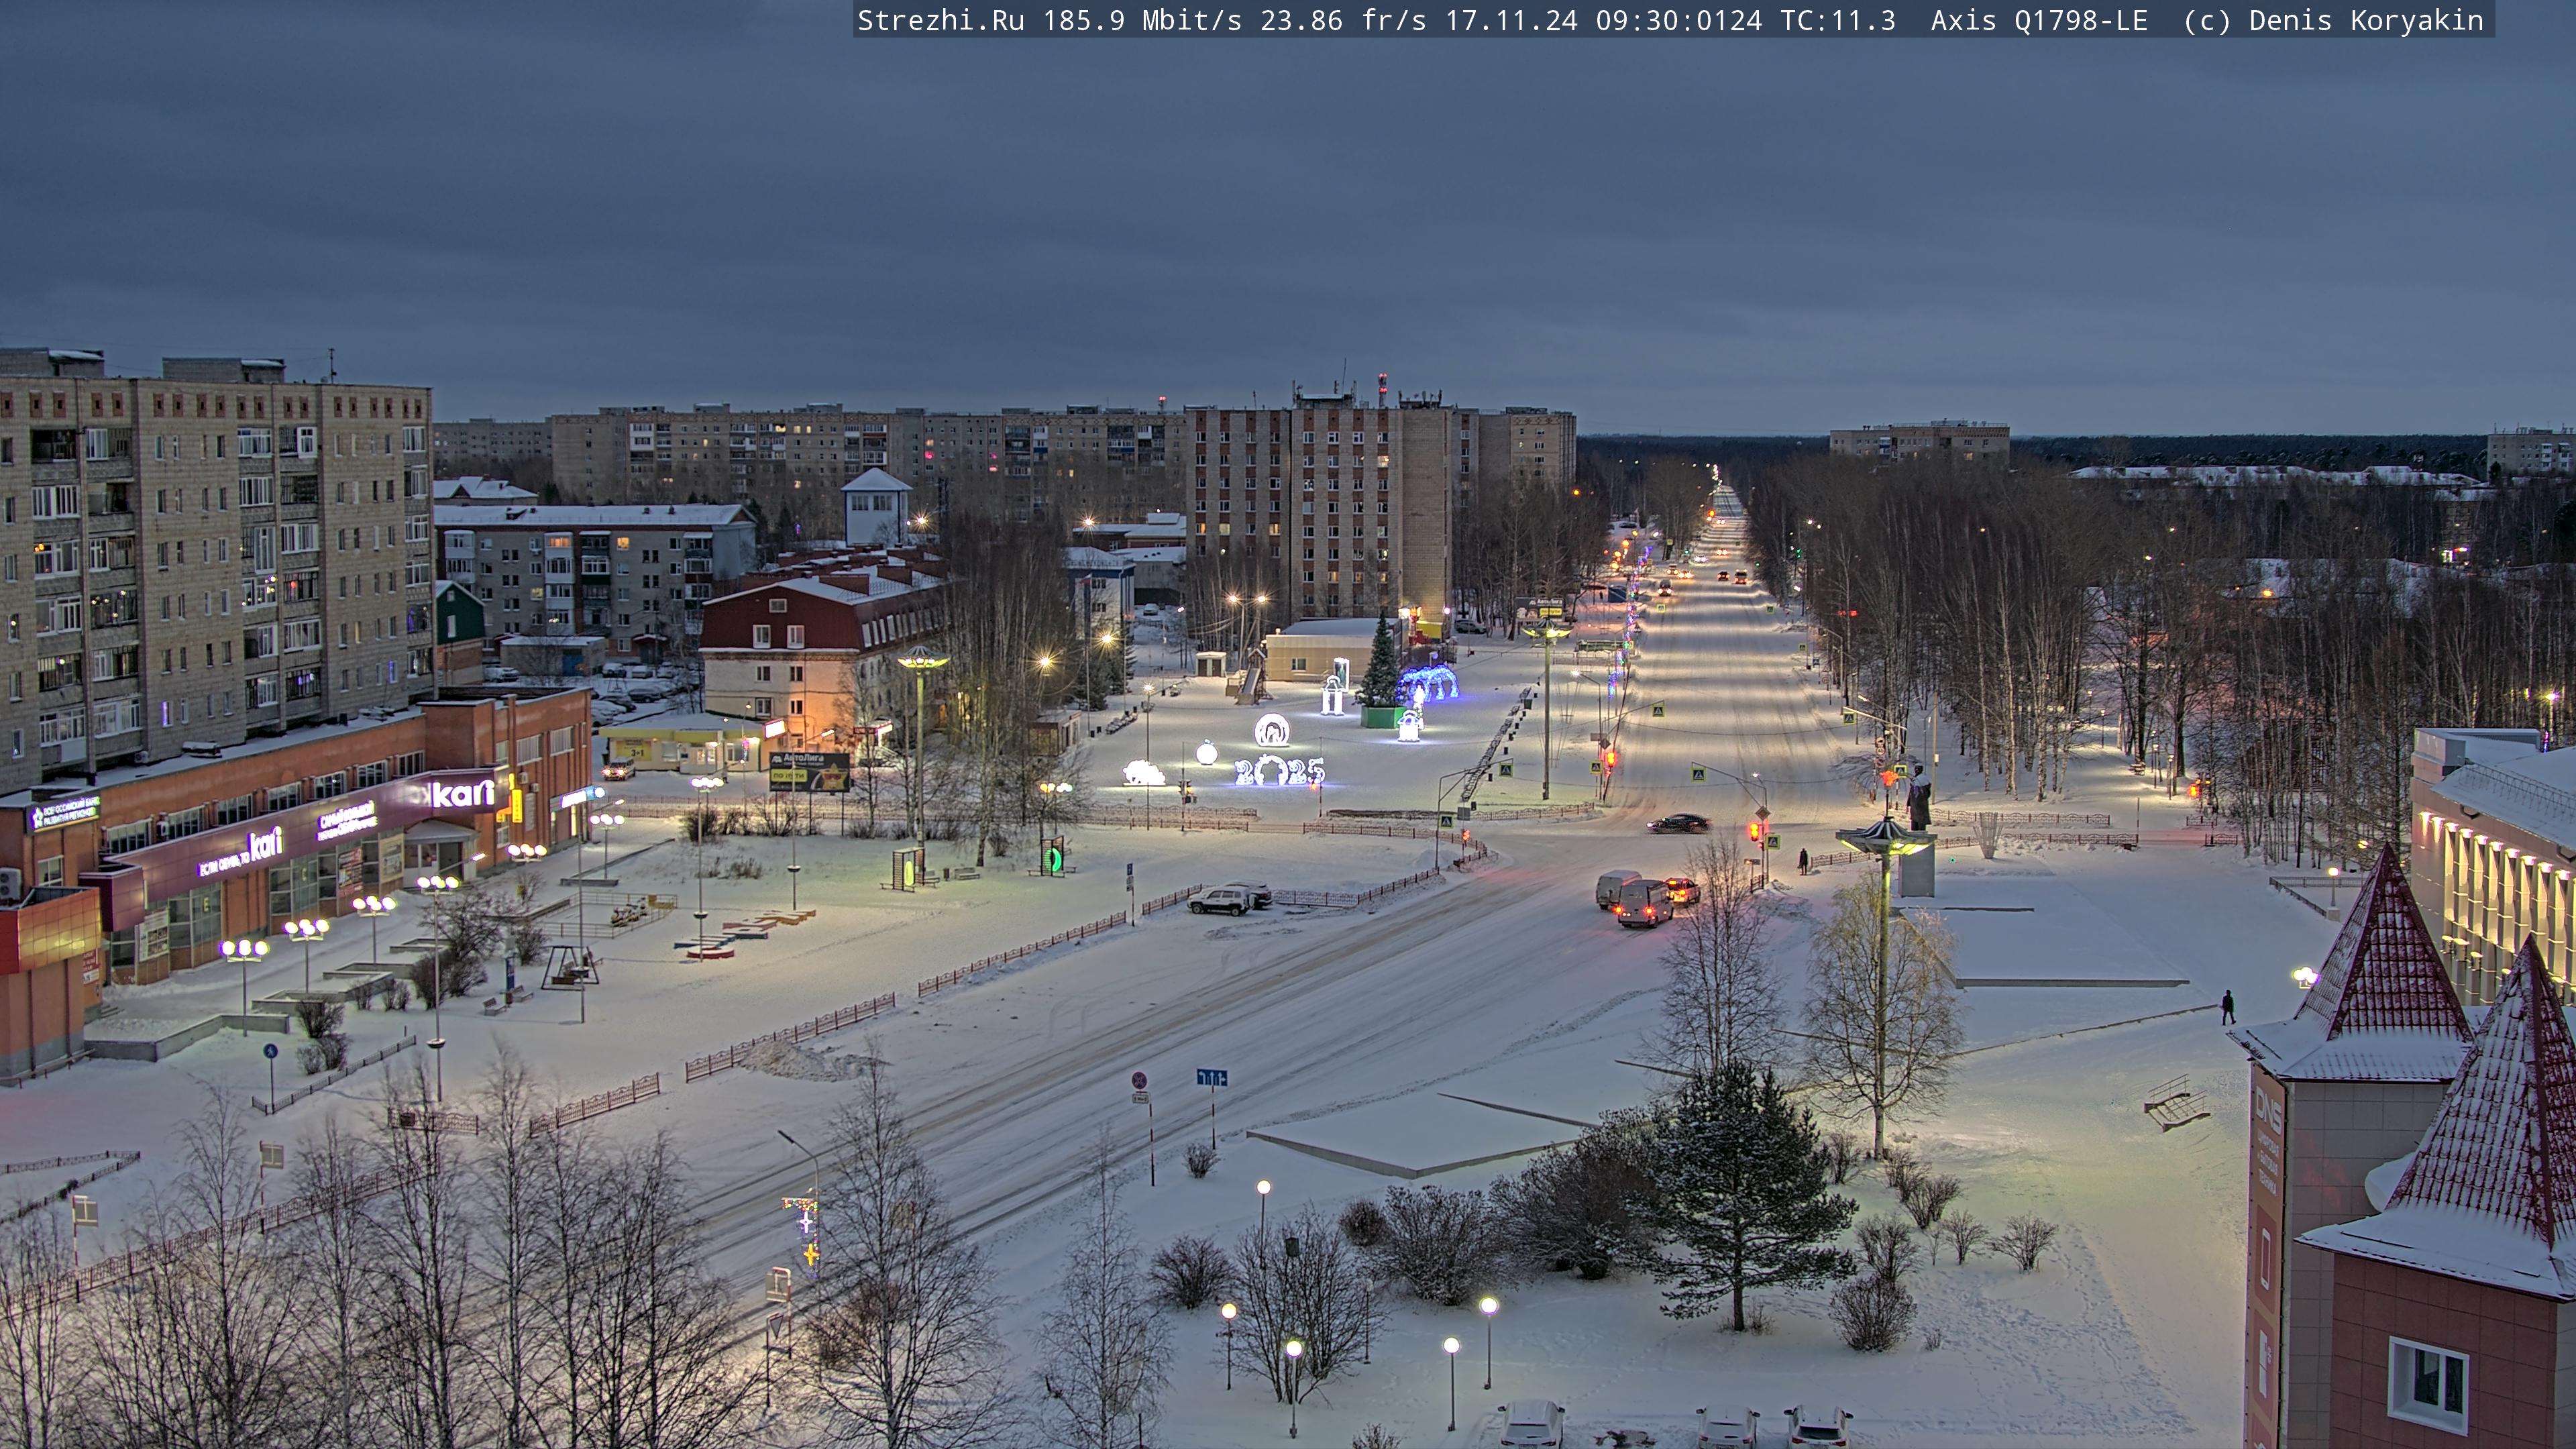Click the "23.86 fr/s" frame rate readout

[x=1343, y=20]
